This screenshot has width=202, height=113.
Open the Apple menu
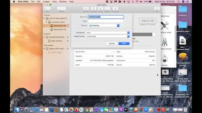point(14,2)
